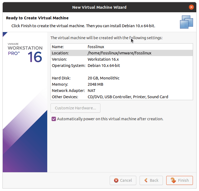Click the virtual machine stacked-windows icon
This screenshot has height=191, width=199.
(x=187, y=22)
